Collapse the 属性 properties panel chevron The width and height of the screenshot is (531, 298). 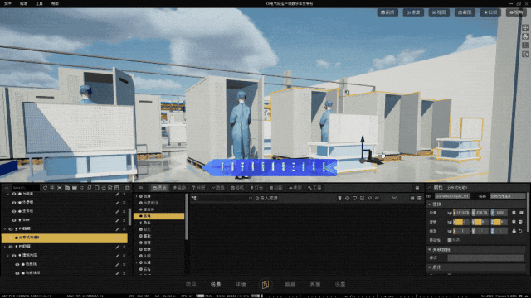tap(430, 188)
